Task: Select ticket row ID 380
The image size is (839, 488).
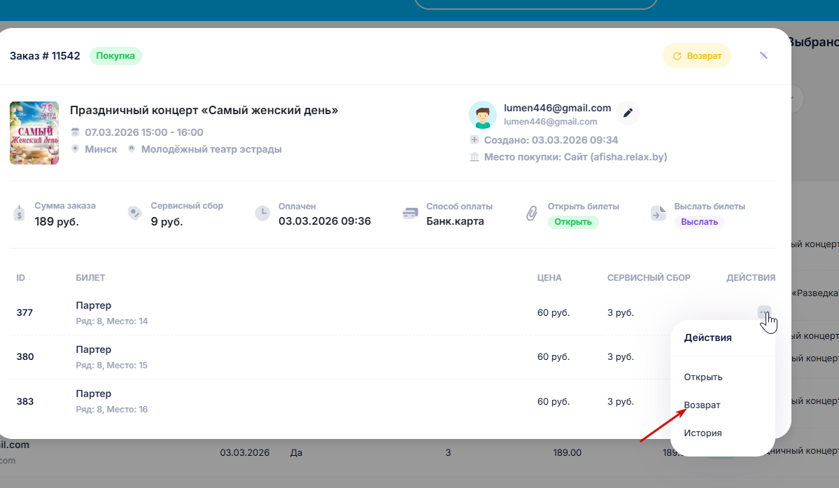Action: pos(24,357)
